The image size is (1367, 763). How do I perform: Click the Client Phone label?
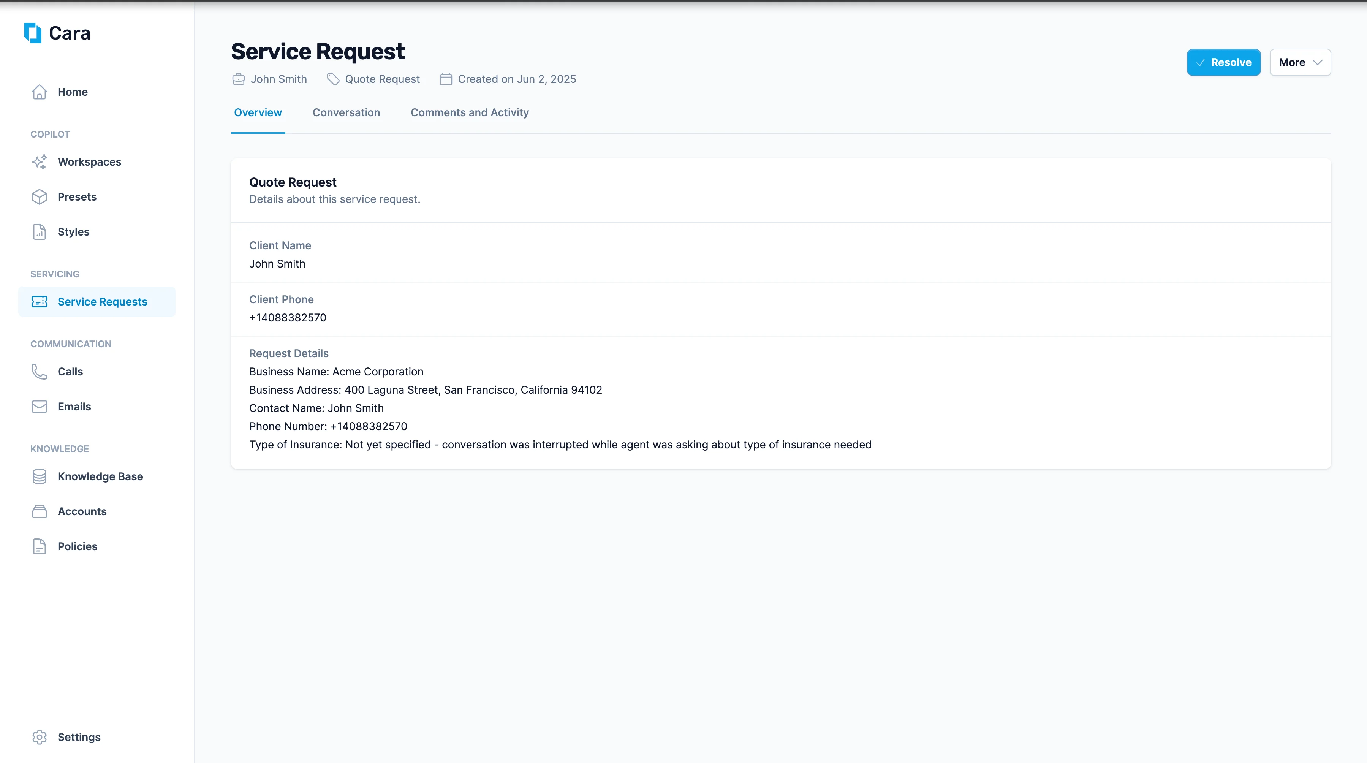point(281,299)
